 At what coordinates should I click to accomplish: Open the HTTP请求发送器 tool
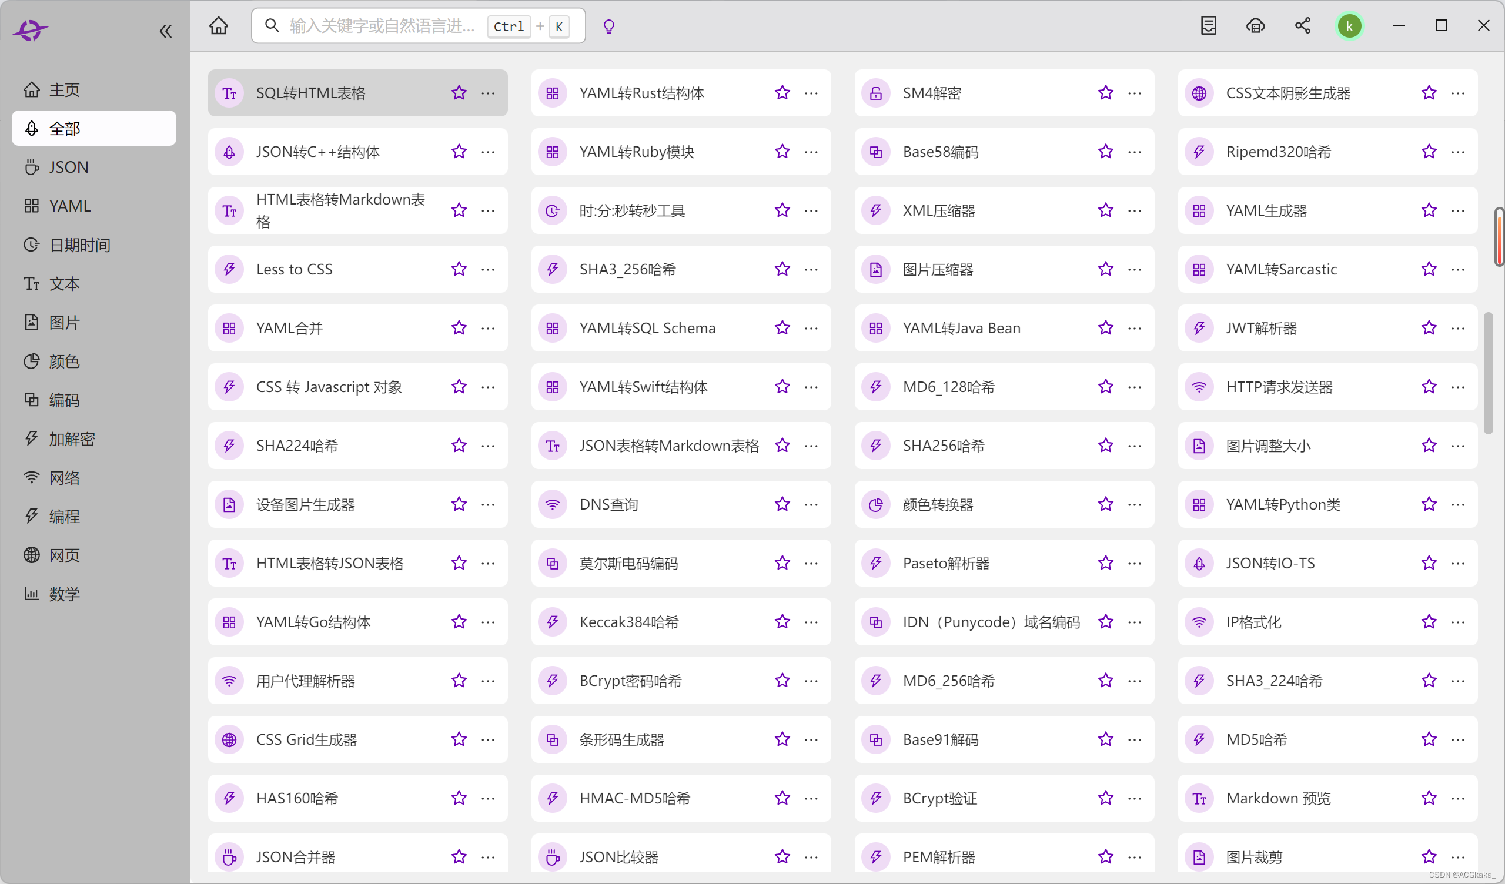click(x=1279, y=387)
